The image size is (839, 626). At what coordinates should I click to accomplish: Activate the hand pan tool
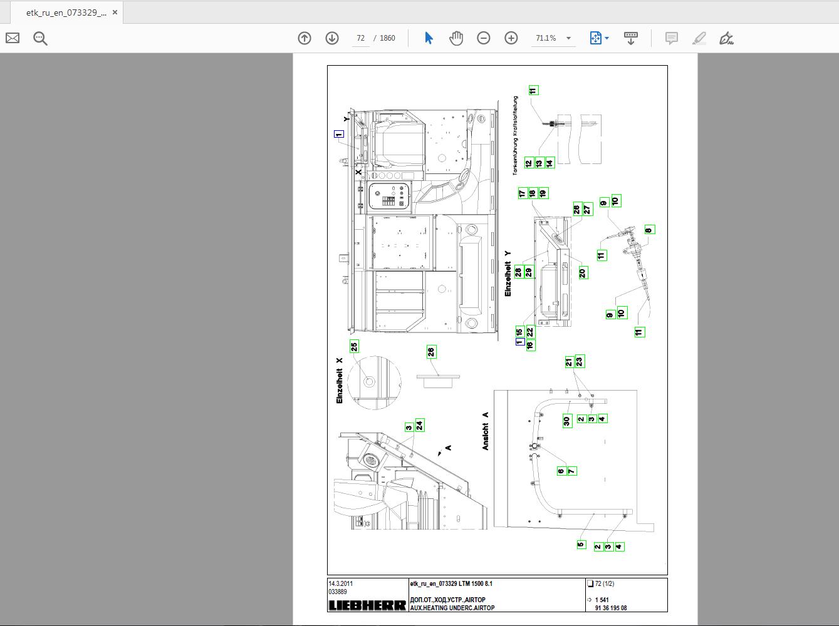(x=456, y=38)
